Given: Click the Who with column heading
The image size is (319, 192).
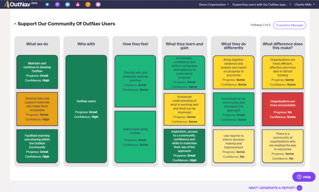Looking at the screenshot, I should click(86, 44).
